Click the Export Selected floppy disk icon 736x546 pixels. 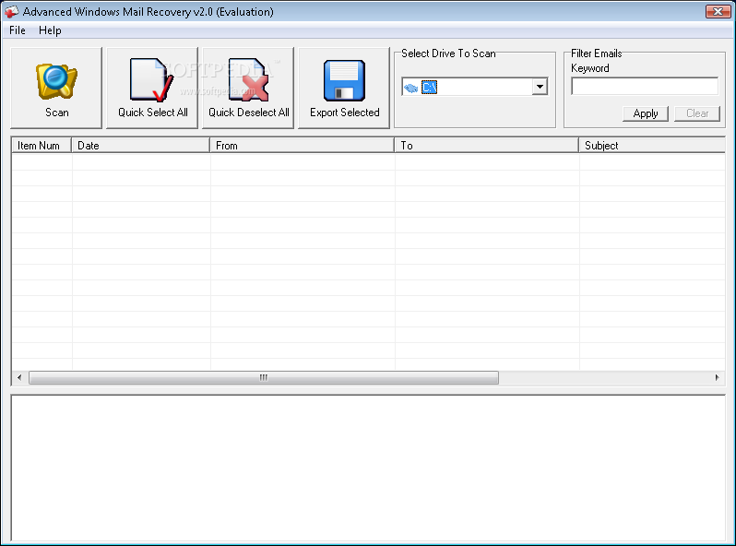coord(344,80)
